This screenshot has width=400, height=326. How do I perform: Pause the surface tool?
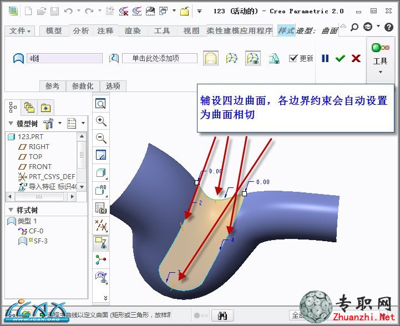325,58
